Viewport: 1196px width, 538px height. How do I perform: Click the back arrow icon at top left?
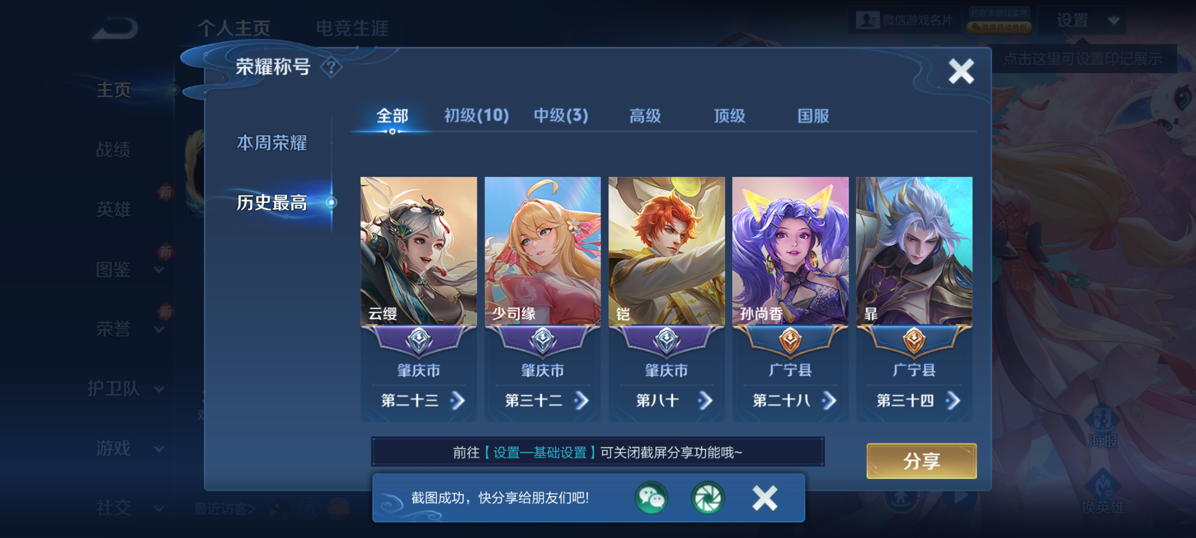click(x=115, y=28)
